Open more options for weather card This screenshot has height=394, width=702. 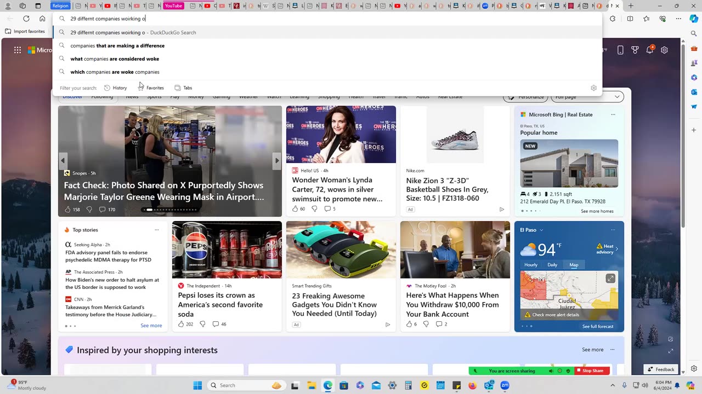point(613,230)
